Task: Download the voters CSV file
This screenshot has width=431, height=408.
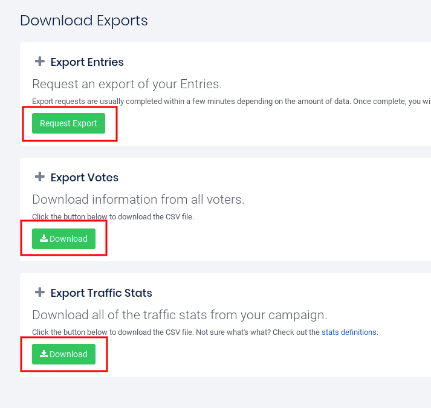Action: [x=63, y=239]
